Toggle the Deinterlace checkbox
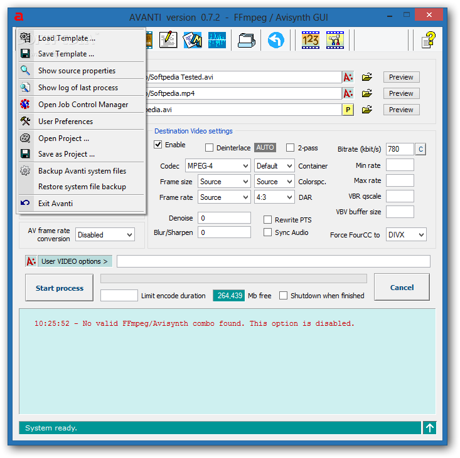The width and height of the screenshot is (460, 458). tap(209, 148)
